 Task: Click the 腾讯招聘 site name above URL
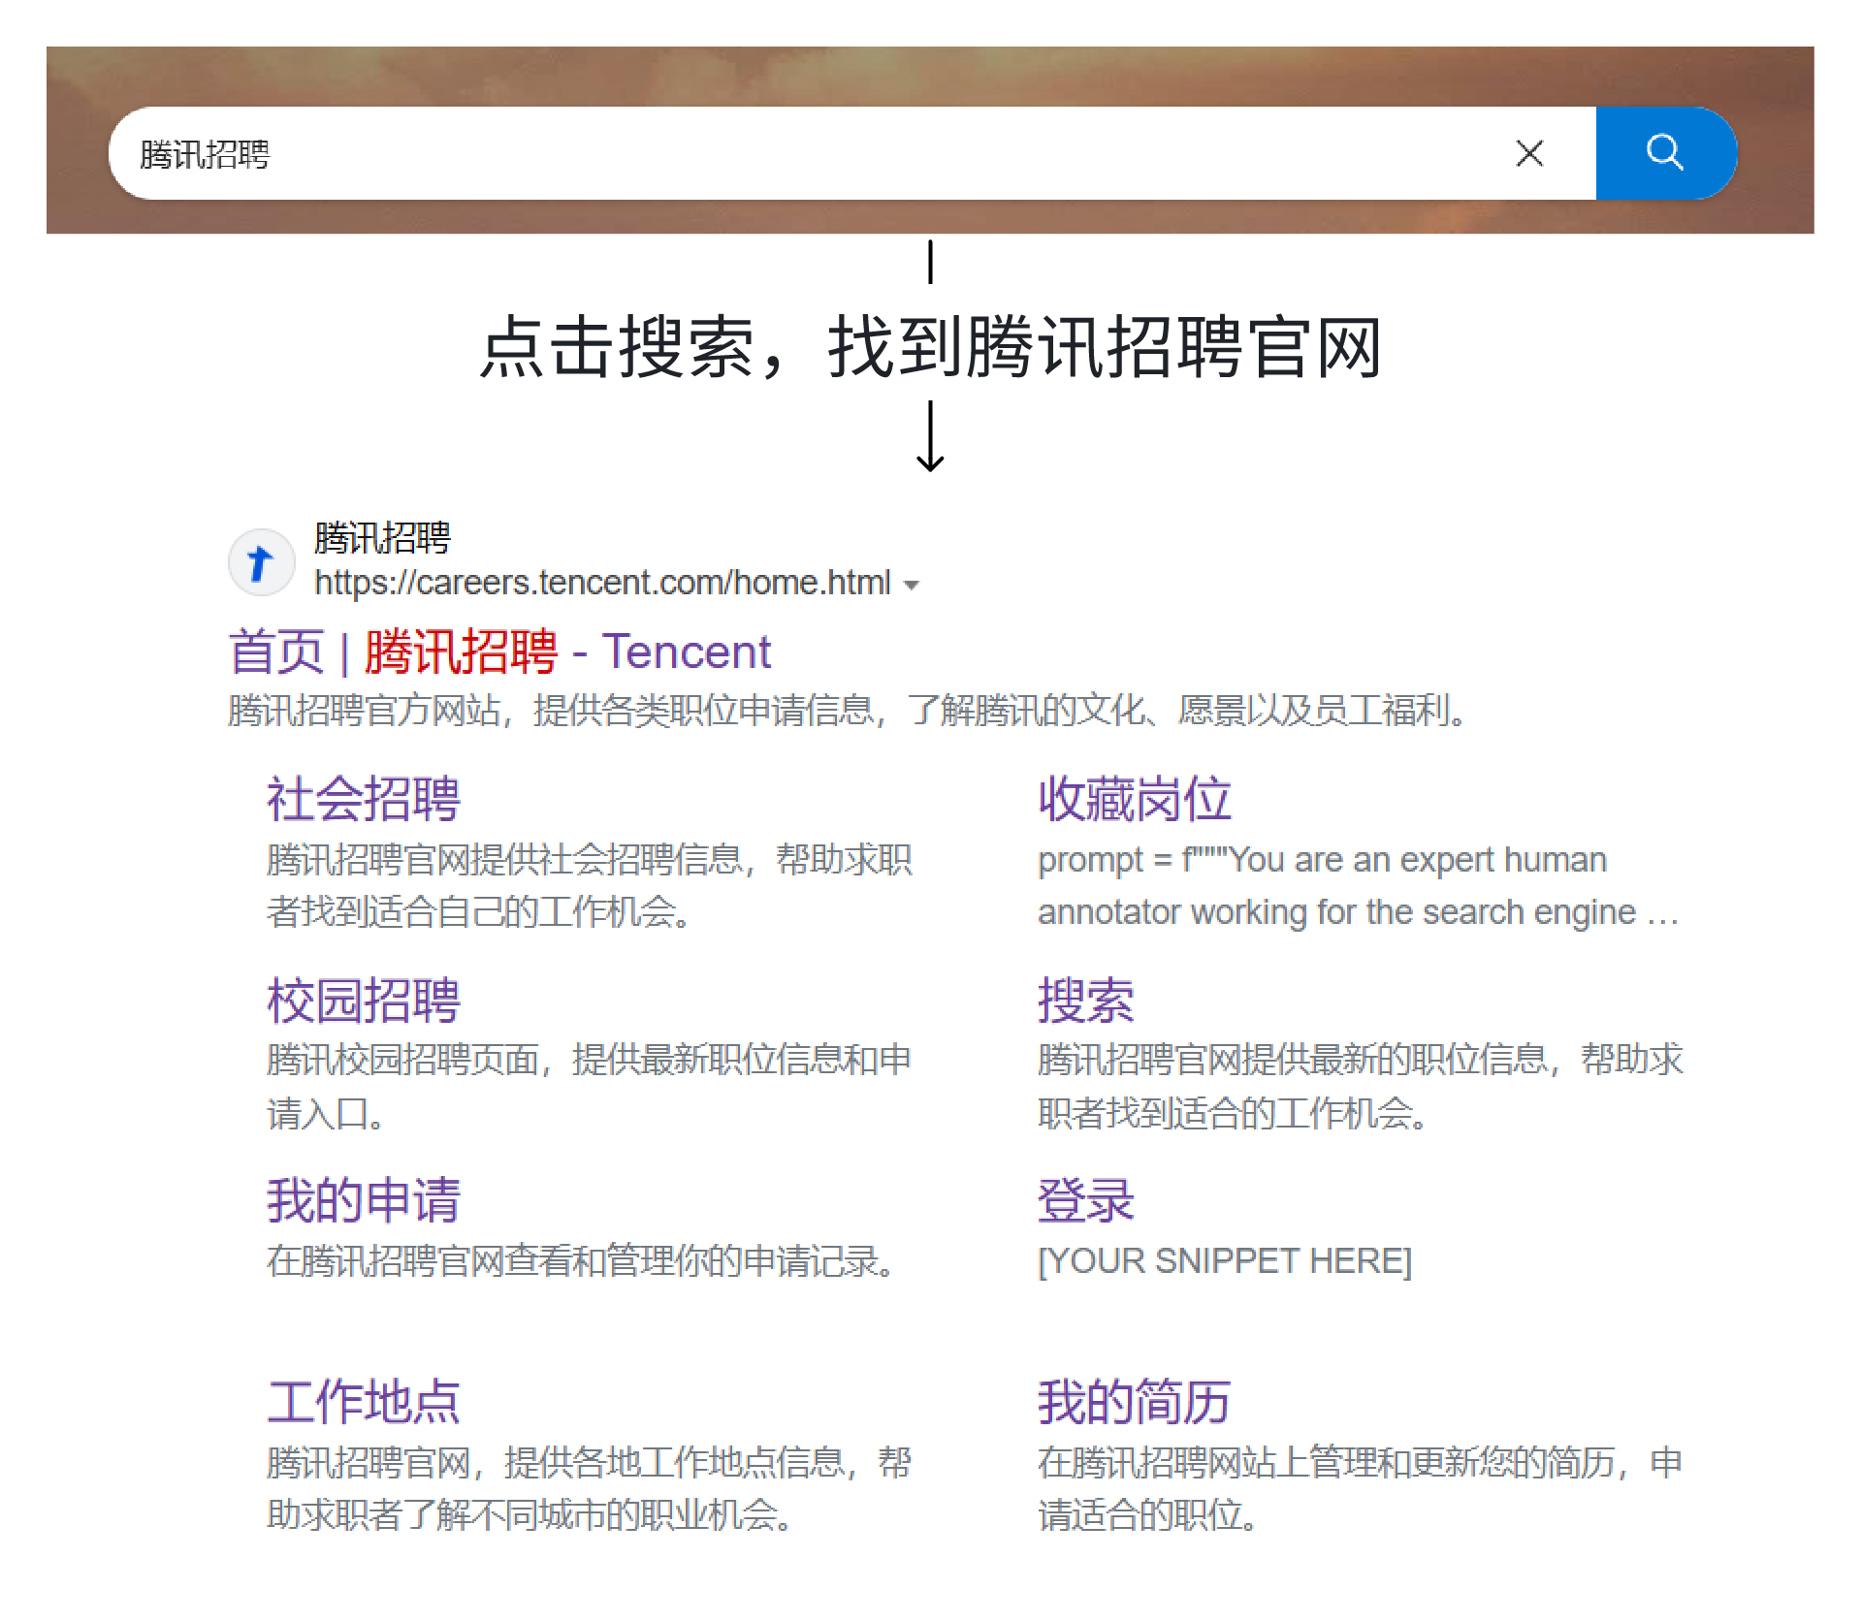382,538
